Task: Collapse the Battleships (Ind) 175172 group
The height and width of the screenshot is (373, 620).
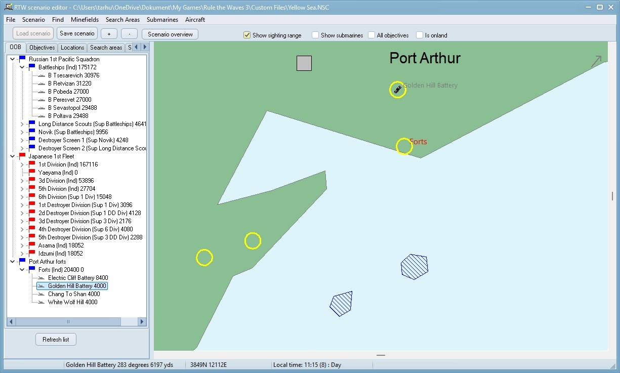Action: (x=22, y=67)
